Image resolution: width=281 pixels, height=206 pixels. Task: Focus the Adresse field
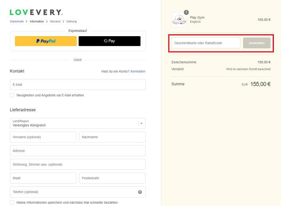point(78,151)
